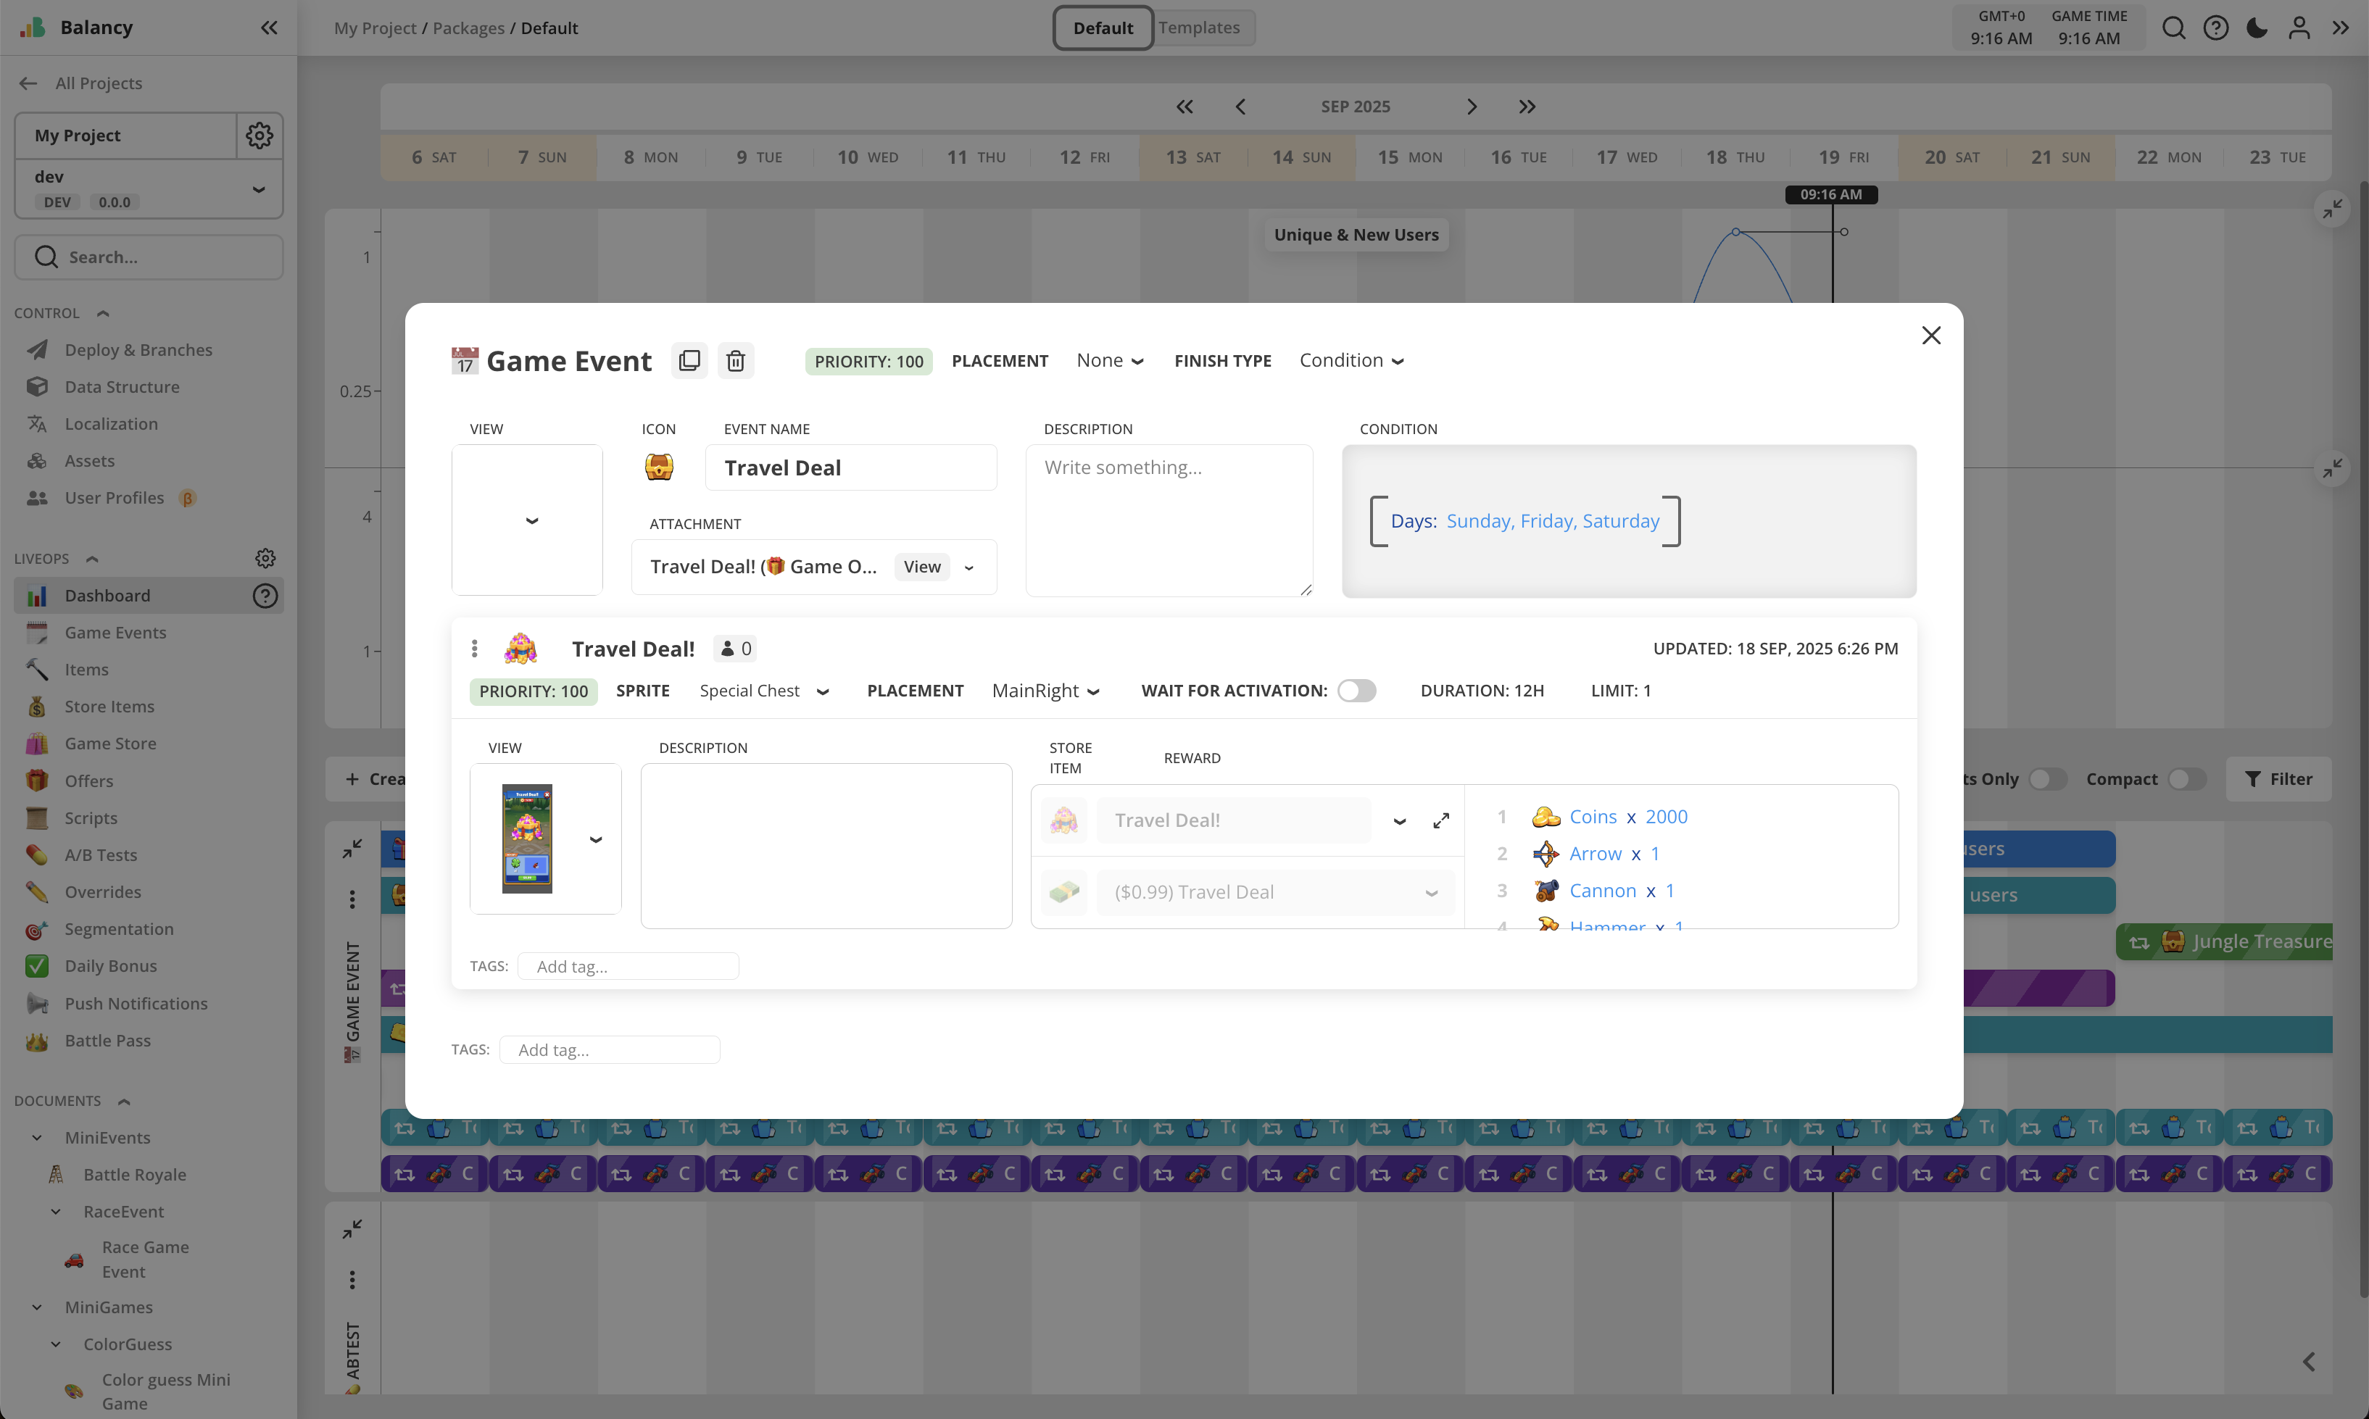
Task: Open the three-dot menu beside Travel Deal!
Action: (474, 649)
